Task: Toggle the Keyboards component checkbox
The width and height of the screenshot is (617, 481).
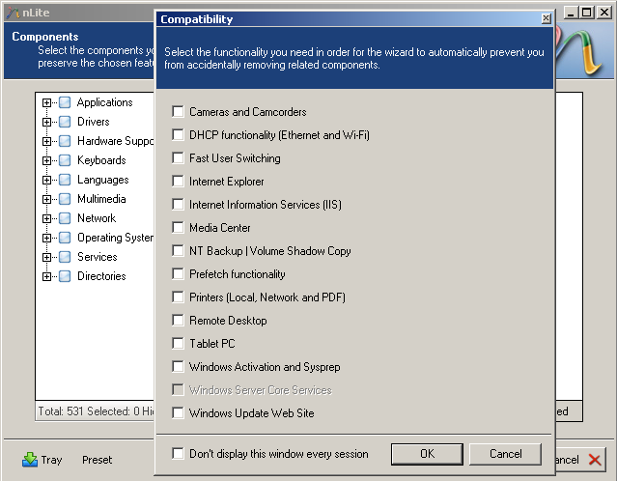Action: pos(65,160)
